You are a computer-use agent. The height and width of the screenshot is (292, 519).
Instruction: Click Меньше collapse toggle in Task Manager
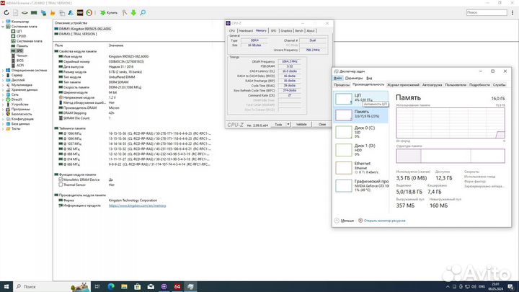click(x=345, y=221)
